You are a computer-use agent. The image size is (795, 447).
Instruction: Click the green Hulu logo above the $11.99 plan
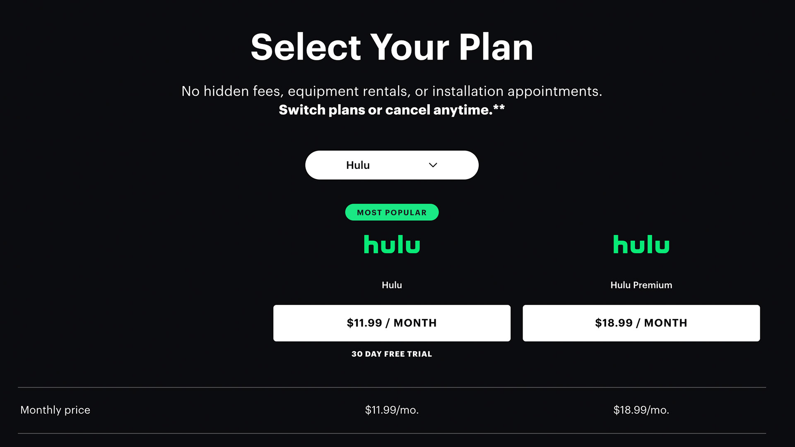[x=392, y=244]
